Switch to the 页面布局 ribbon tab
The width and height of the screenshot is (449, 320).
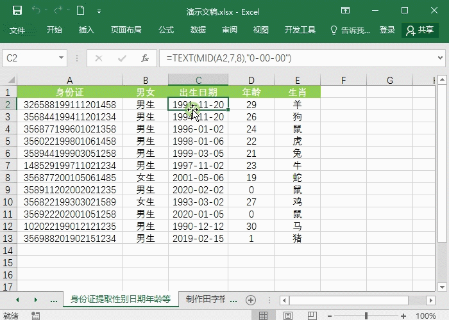(126, 29)
